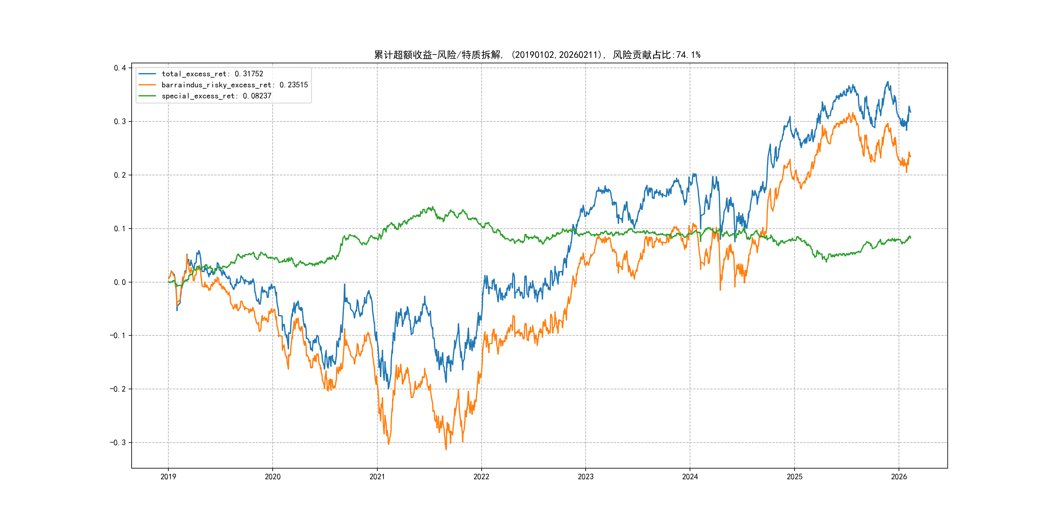The image size is (1053, 526).
Task: Click the 0.4 y-axis tick label
Action: click(120, 68)
